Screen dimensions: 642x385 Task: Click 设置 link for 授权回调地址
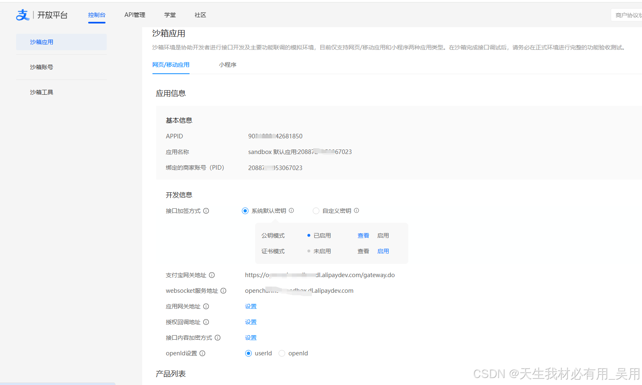click(x=251, y=322)
